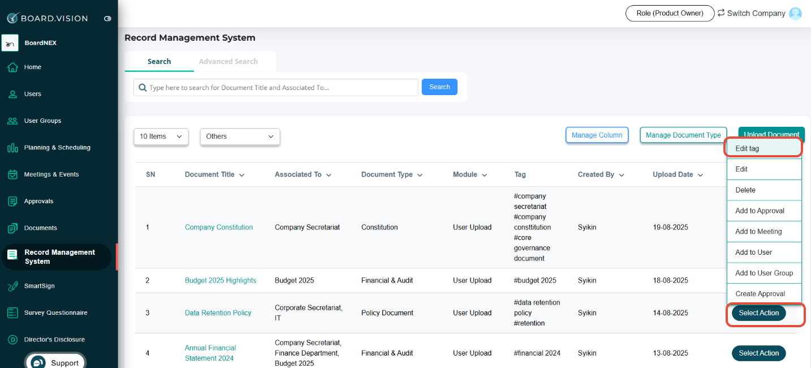The width and height of the screenshot is (811, 368).
Task: Sort by Document Title column chevron
Action: point(242,176)
